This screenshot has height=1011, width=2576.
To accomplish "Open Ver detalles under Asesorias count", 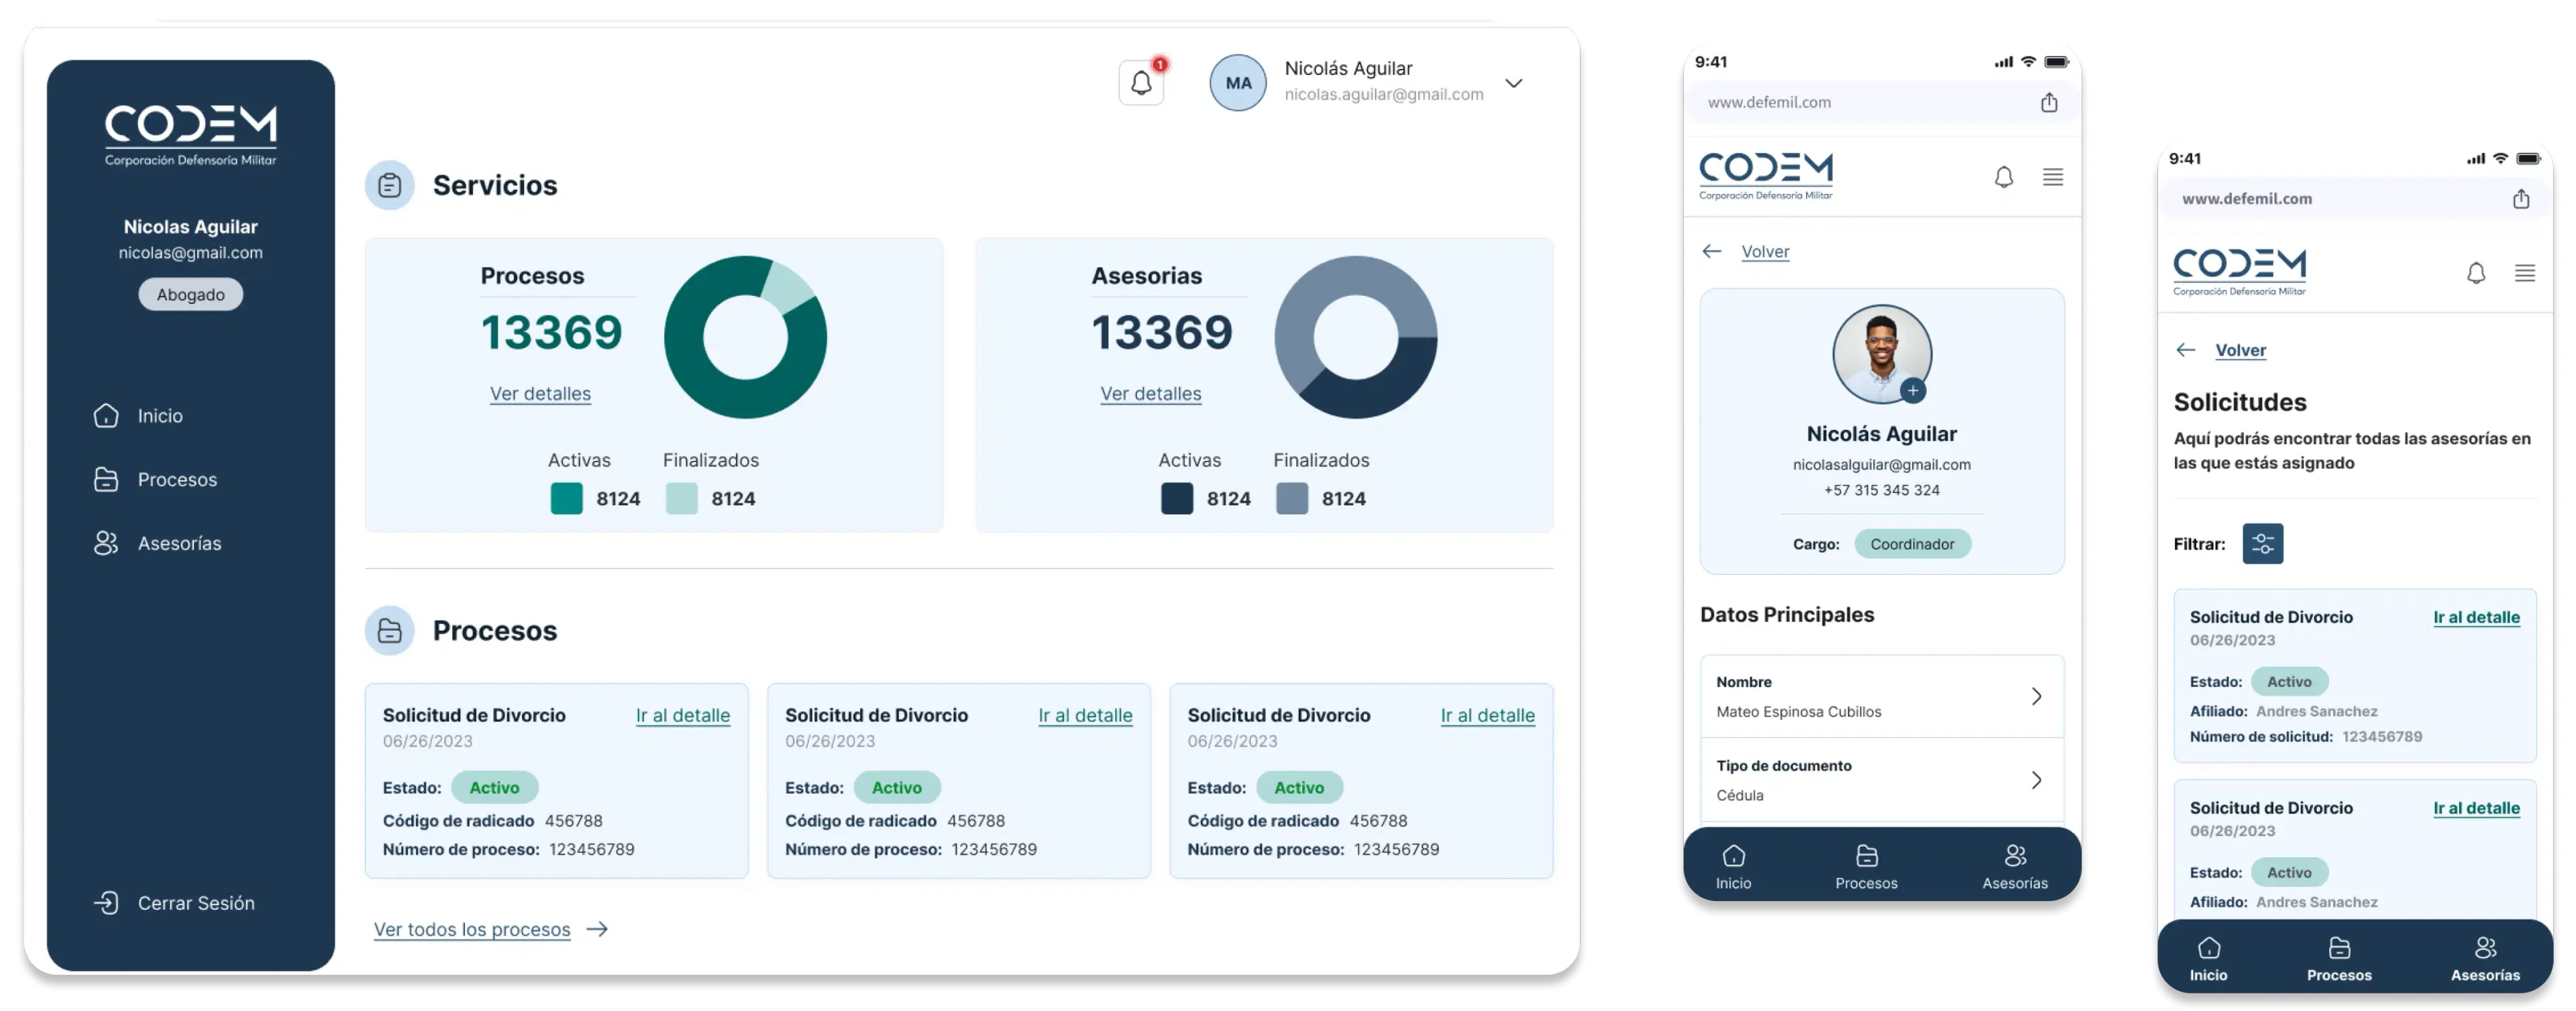I will pos(1150,393).
